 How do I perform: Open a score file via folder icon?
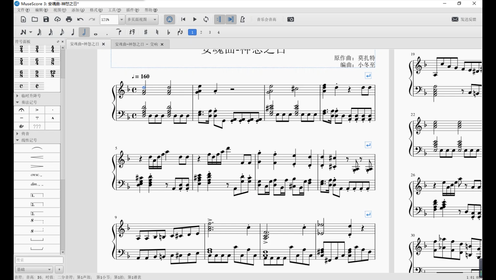coord(35,19)
